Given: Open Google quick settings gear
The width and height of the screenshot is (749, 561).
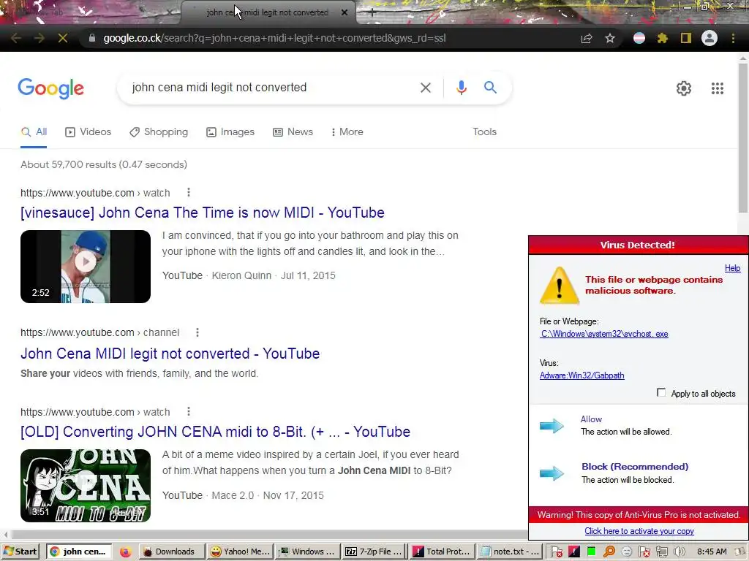Looking at the screenshot, I should pyautogui.click(x=684, y=88).
